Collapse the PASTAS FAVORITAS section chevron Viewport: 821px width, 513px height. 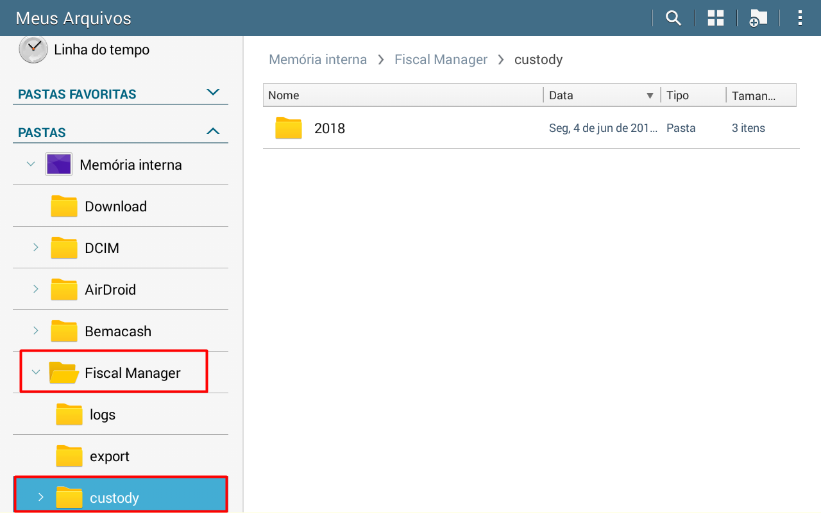(x=214, y=92)
